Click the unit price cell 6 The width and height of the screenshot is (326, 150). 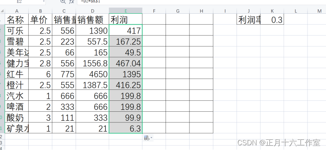(x=40, y=74)
